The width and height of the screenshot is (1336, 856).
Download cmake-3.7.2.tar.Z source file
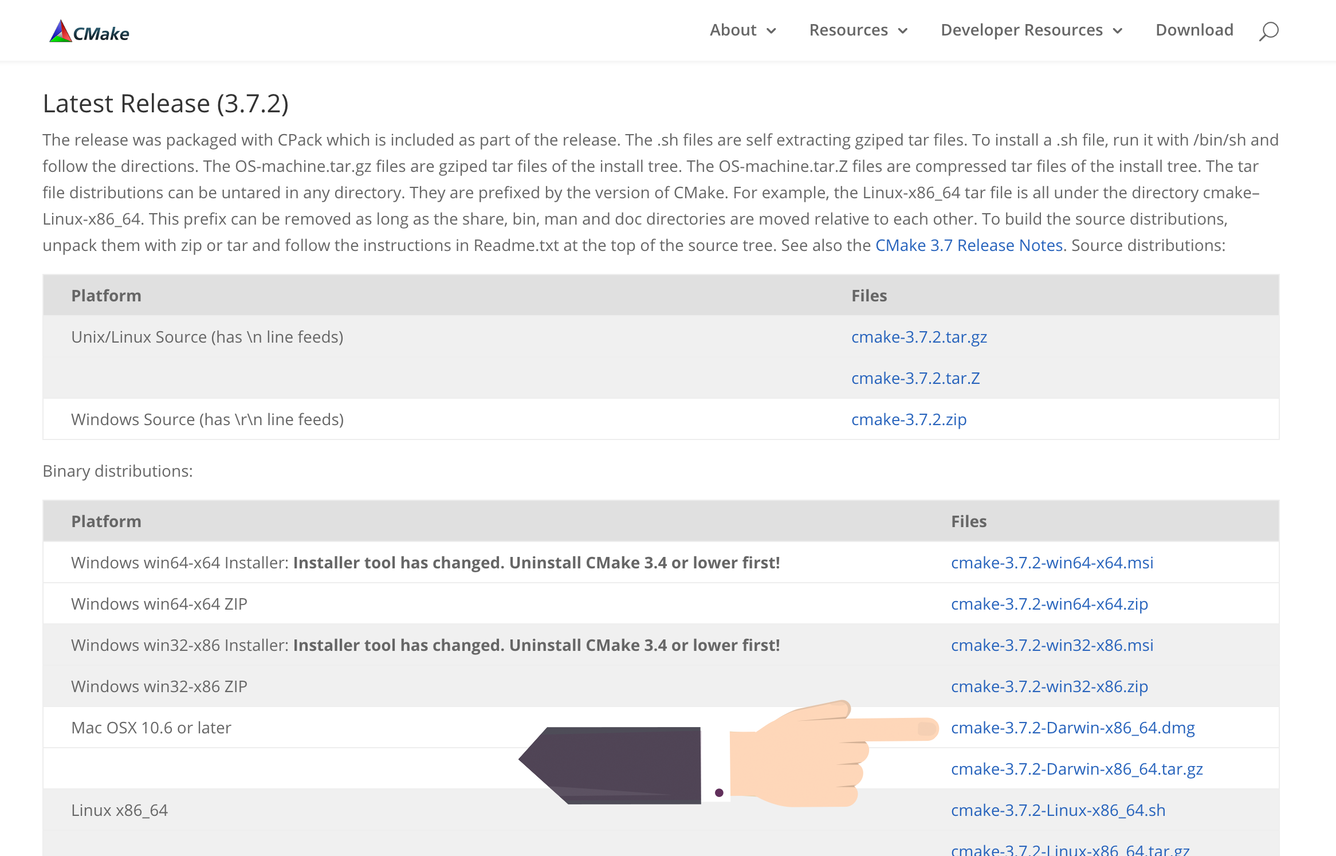[915, 378]
